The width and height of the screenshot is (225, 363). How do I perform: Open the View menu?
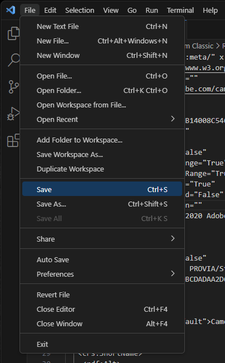tap(111, 10)
